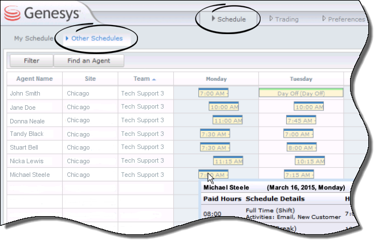Switch to the Trading tab
The height and width of the screenshot is (244, 378).
[286, 19]
